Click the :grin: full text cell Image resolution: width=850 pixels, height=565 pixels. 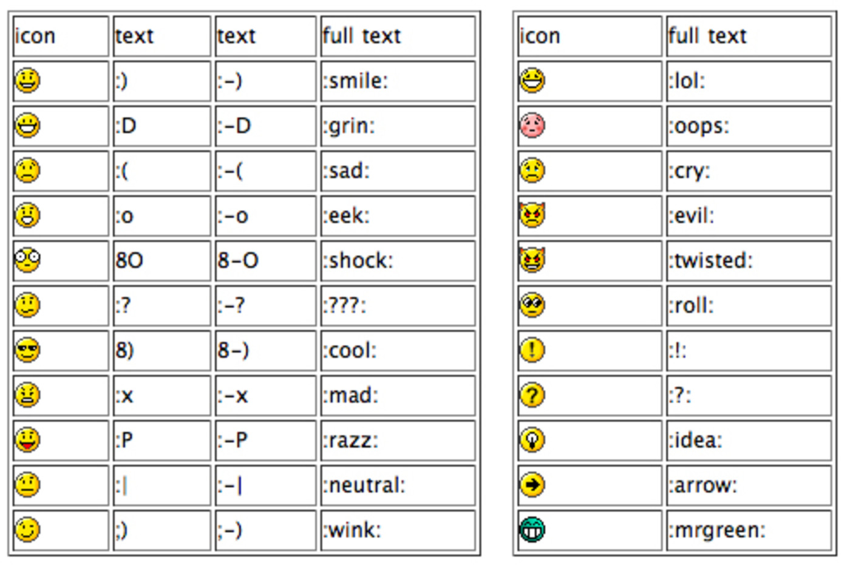(397, 126)
